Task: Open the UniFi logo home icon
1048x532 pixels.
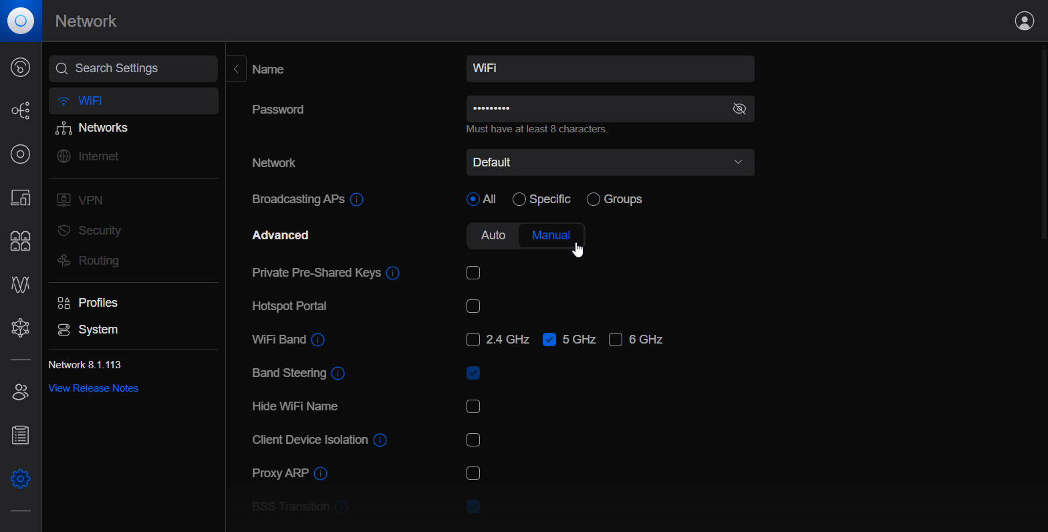Action: (x=21, y=21)
